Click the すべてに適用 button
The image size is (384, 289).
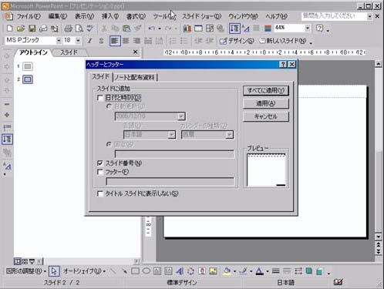(x=266, y=90)
